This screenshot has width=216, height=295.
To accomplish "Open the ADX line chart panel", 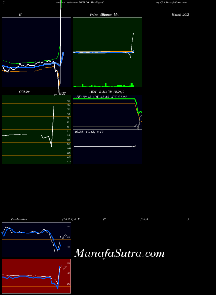I will (107, 112).
